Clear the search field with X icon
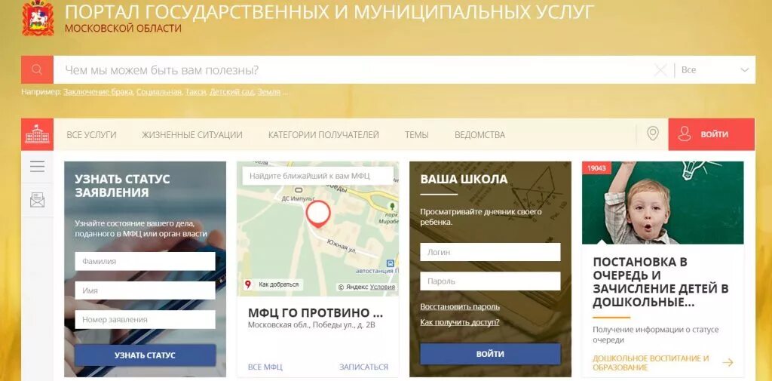This screenshot has width=772, height=381. (x=660, y=70)
